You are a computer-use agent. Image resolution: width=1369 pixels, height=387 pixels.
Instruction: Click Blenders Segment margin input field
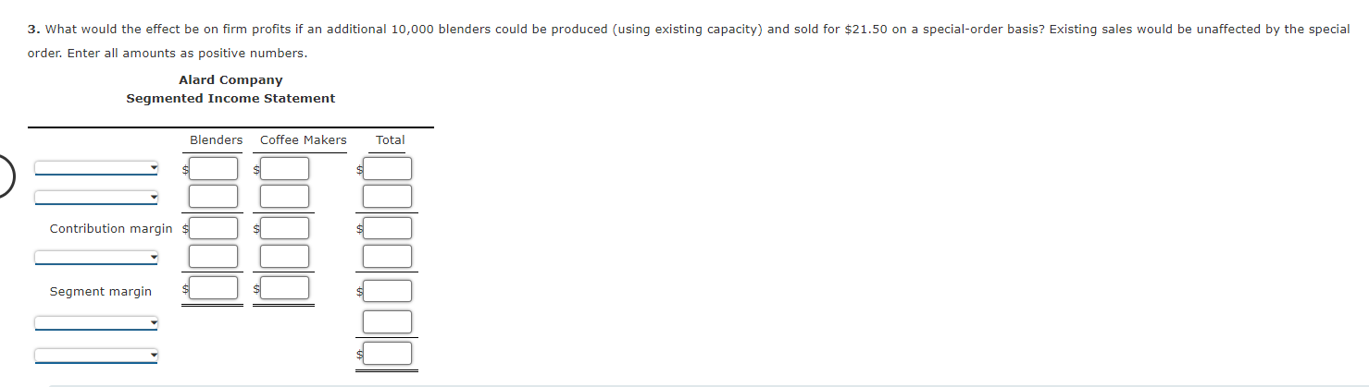tap(213, 287)
